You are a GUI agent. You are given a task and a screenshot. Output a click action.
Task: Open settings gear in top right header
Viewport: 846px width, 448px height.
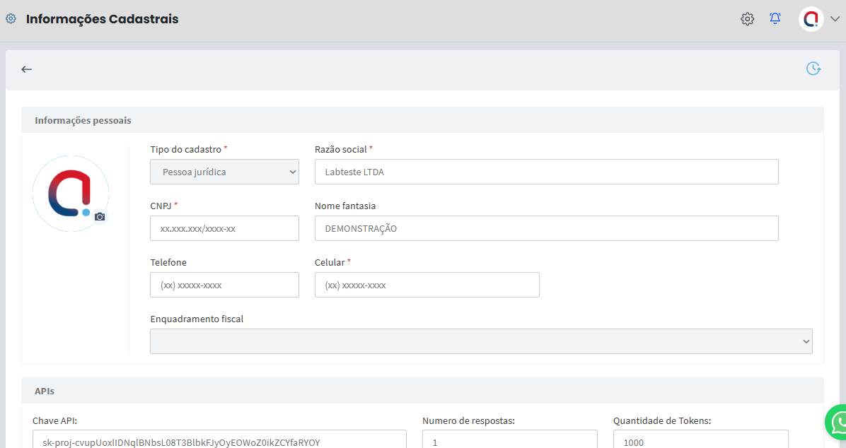[747, 19]
